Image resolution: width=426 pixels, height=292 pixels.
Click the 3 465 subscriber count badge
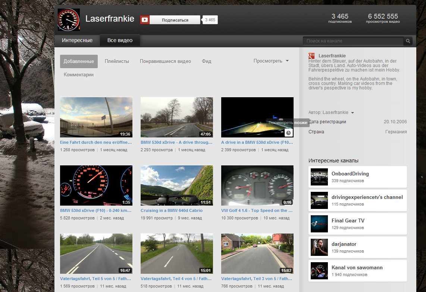(210, 20)
